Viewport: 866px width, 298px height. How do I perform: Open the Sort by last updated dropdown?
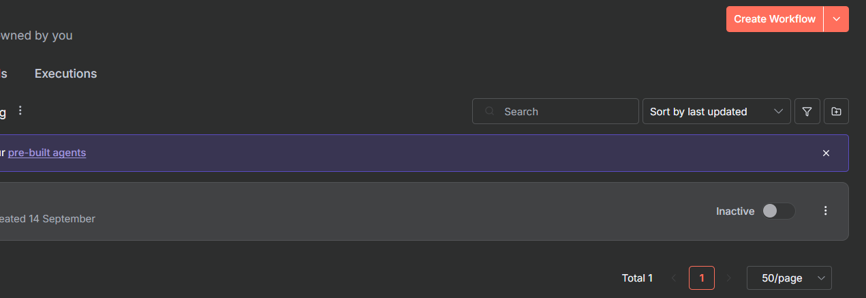(x=716, y=112)
